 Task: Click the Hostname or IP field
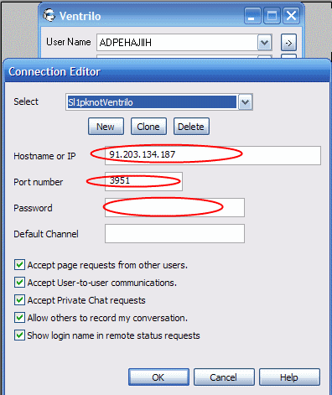coord(213,155)
